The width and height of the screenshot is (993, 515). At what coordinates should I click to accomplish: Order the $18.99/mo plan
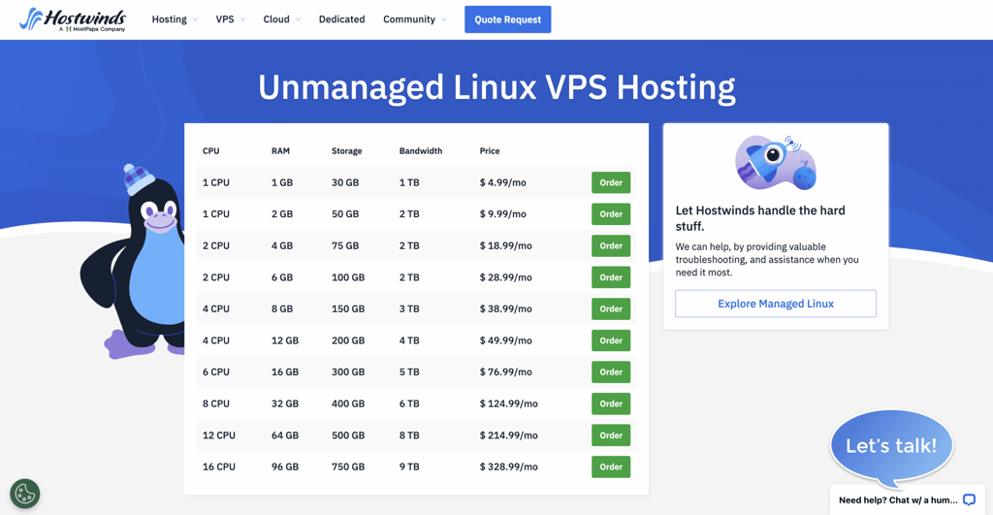(611, 245)
